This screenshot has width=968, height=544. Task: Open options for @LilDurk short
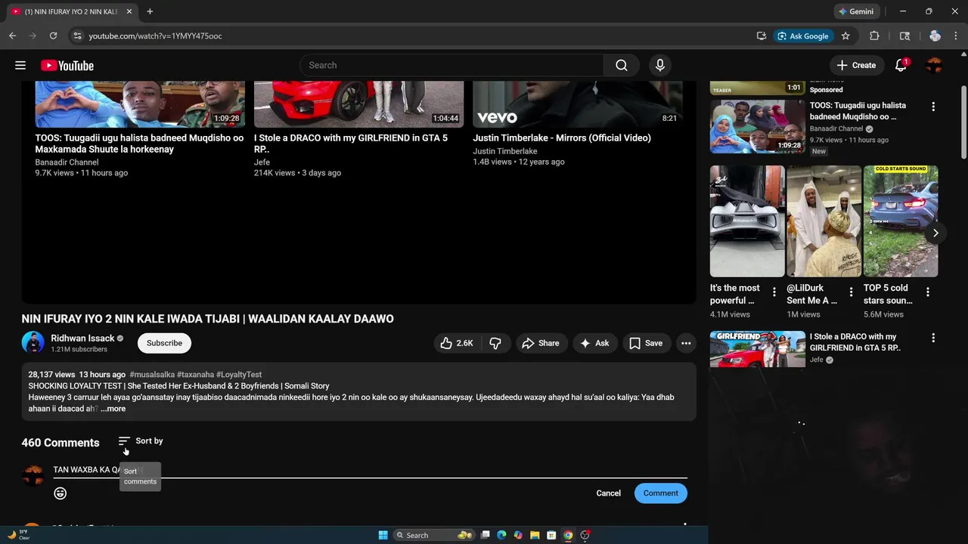click(x=851, y=292)
